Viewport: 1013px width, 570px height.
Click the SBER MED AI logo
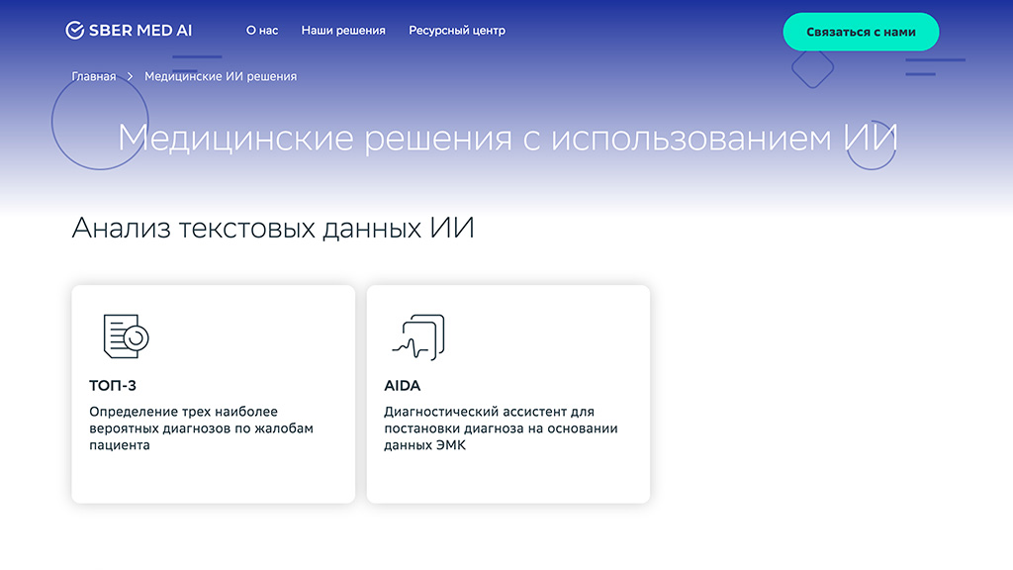click(129, 30)
